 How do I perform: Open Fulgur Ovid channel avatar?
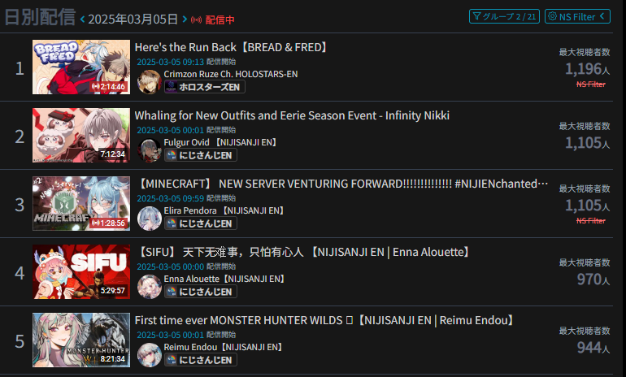pos(150,150)
